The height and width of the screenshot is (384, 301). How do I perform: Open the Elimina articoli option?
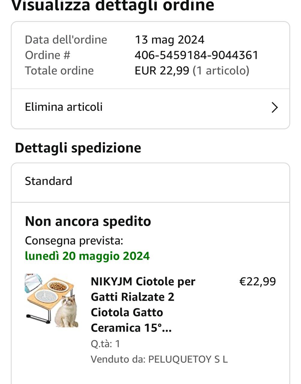tap(64, 107)
